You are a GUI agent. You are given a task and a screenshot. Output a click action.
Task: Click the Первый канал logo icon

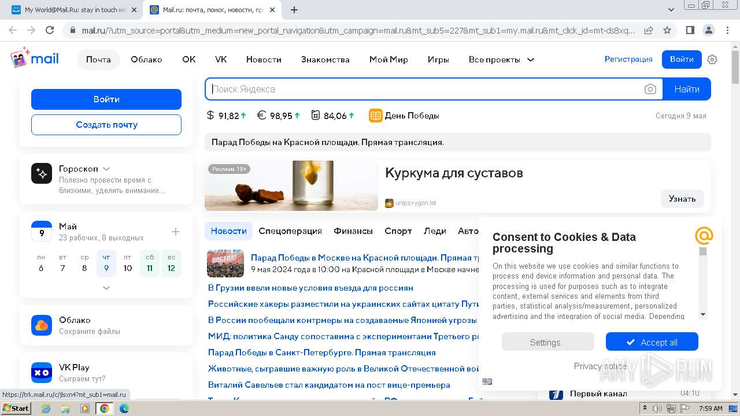click(556, 395)
